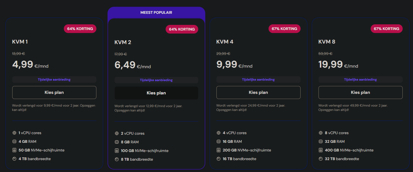Click the RAM icon under KVM 4
Viewport: 413px width, 172px height.
[x=218, y=141]
